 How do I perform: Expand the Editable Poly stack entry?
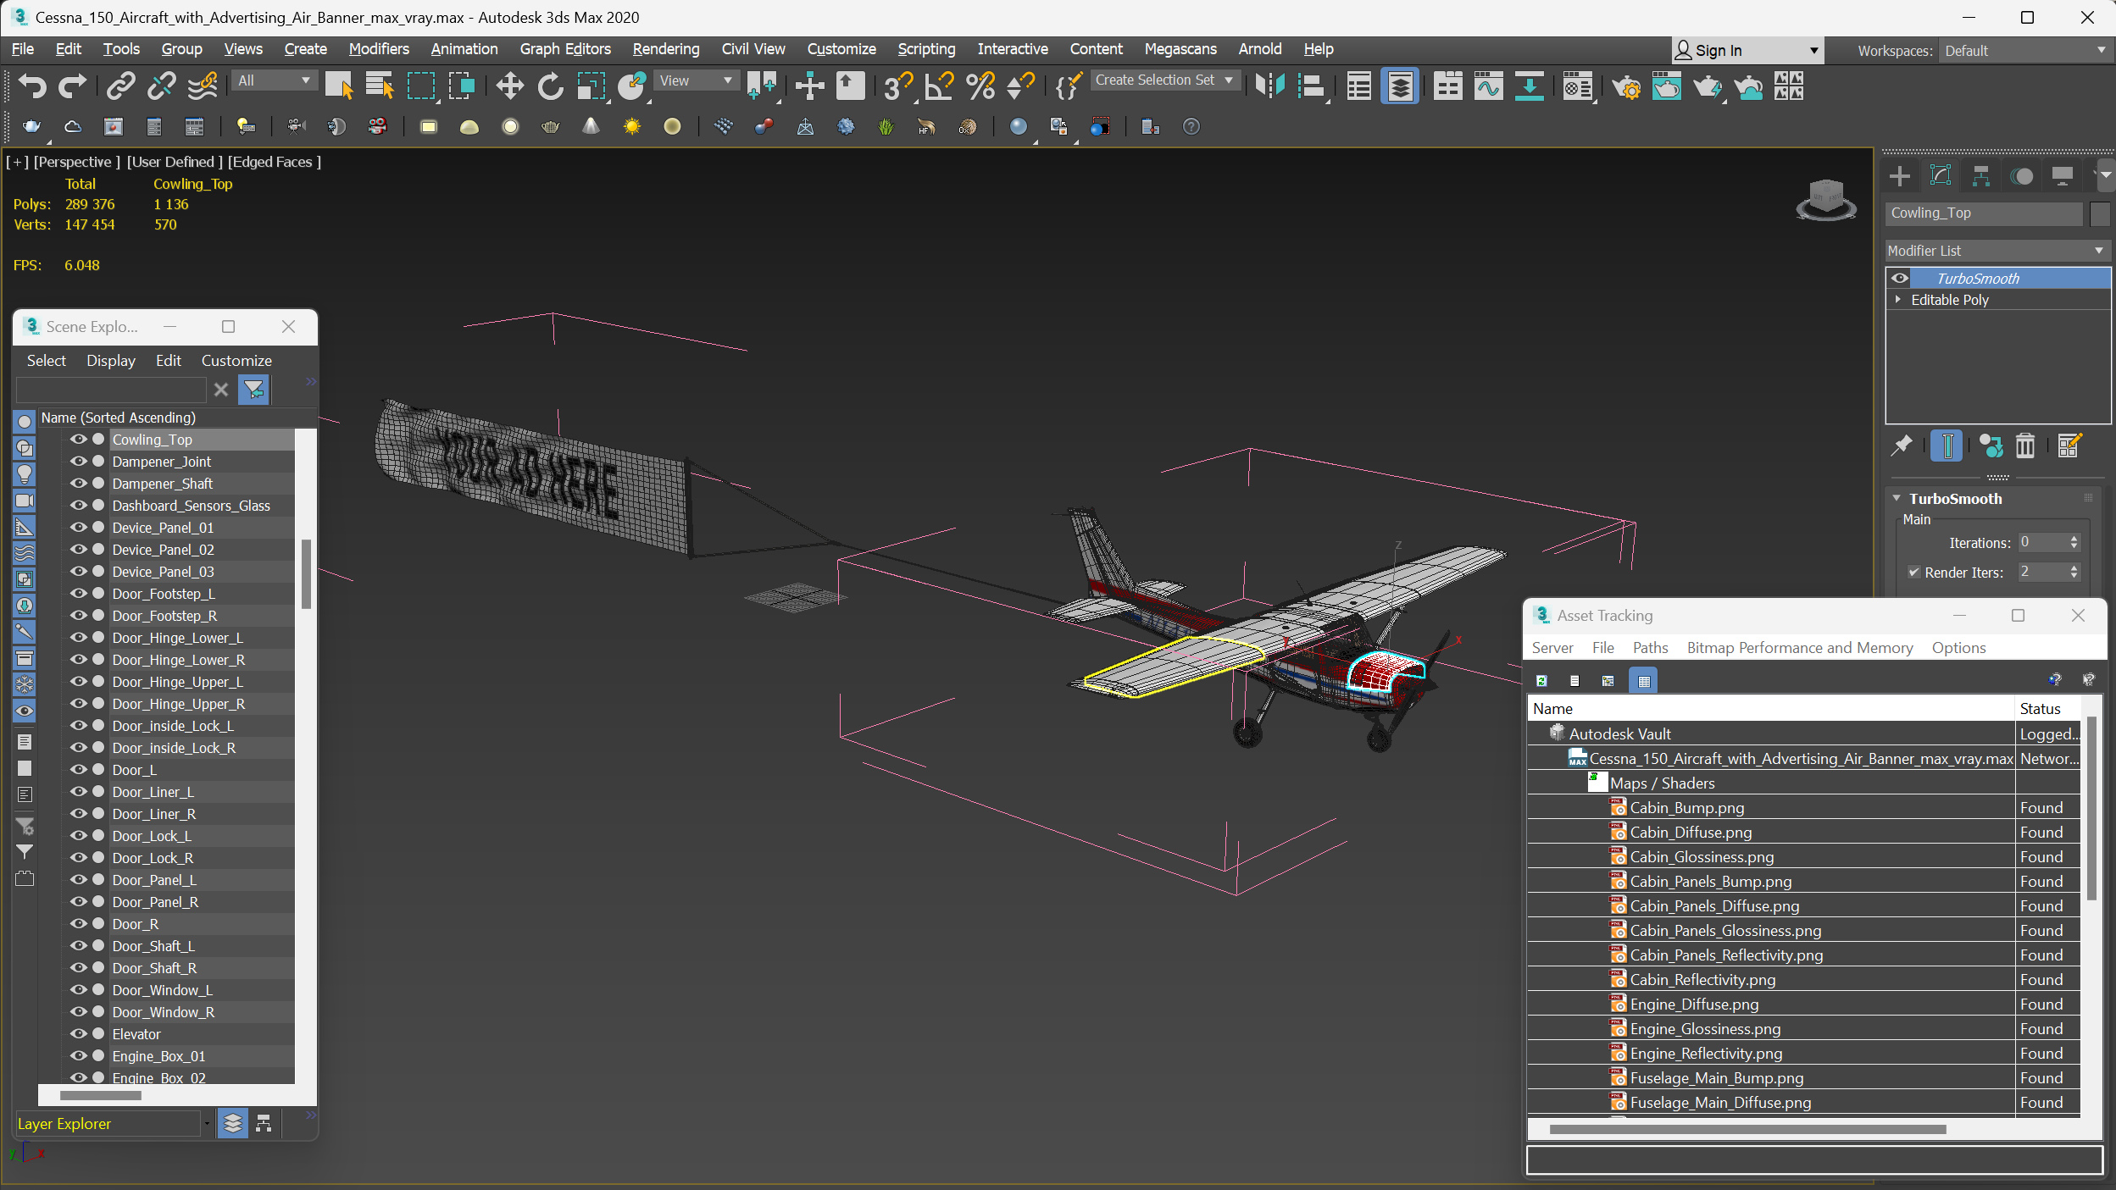(x=1898, y=299)
